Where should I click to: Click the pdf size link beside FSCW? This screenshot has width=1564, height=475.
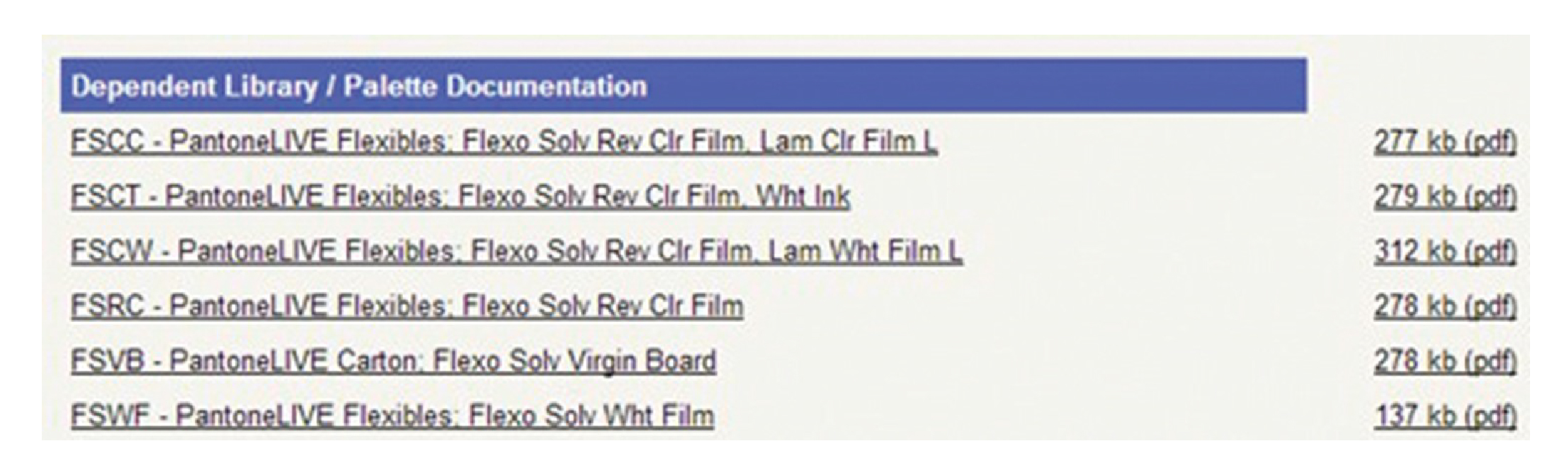[x=1445, y=251]
